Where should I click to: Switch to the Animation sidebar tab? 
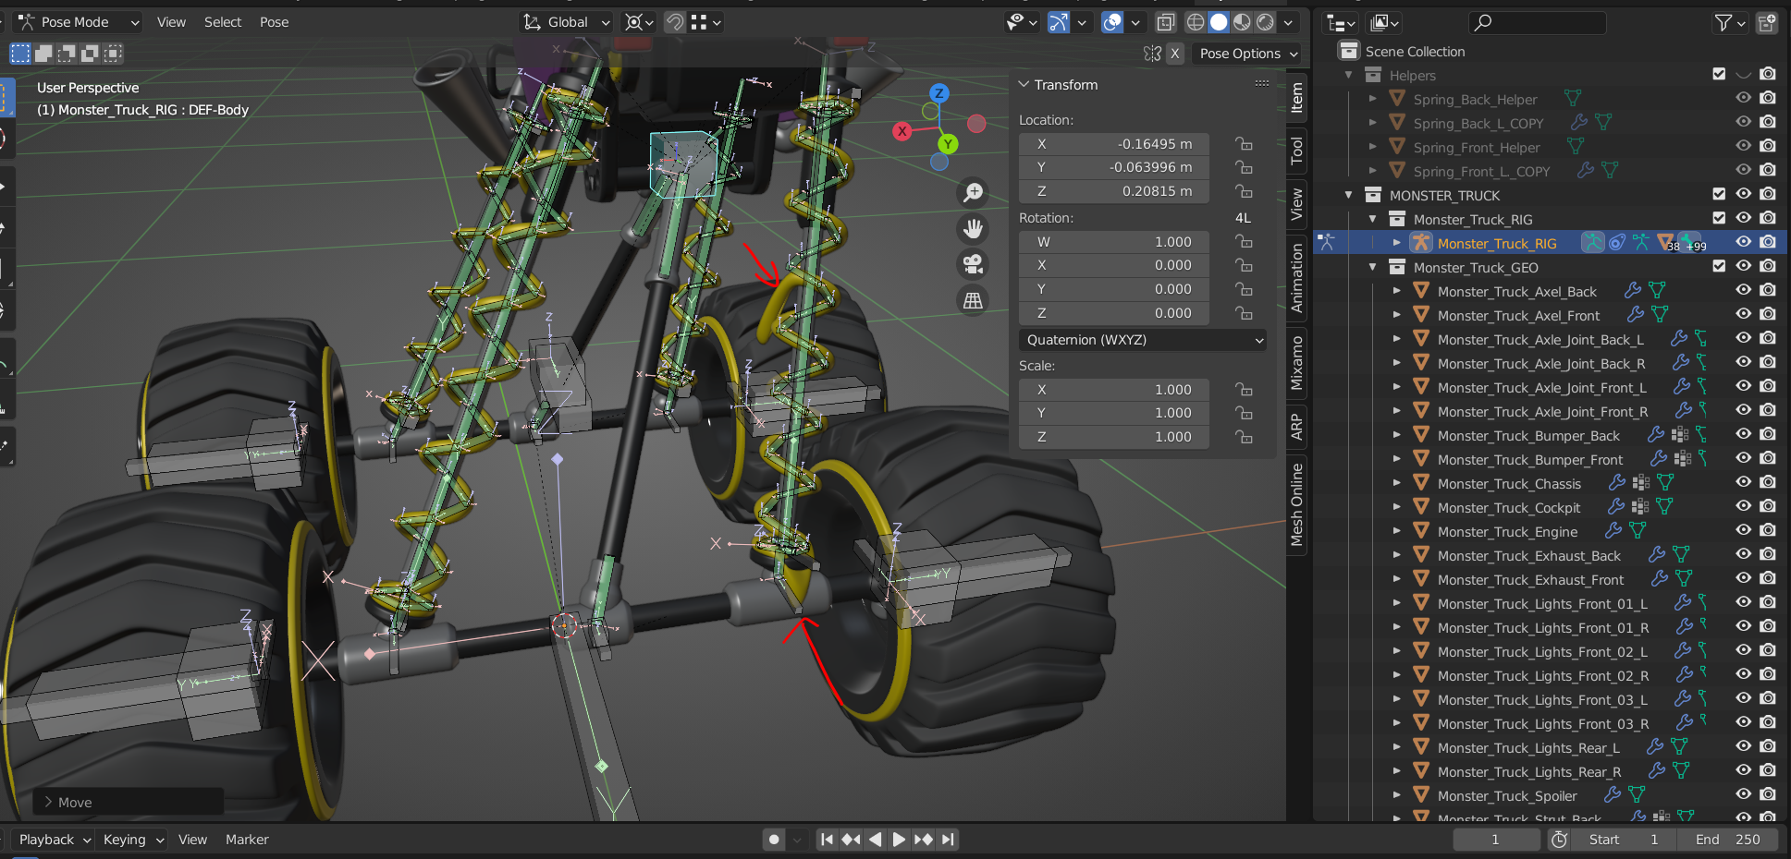coord(1297,278)
